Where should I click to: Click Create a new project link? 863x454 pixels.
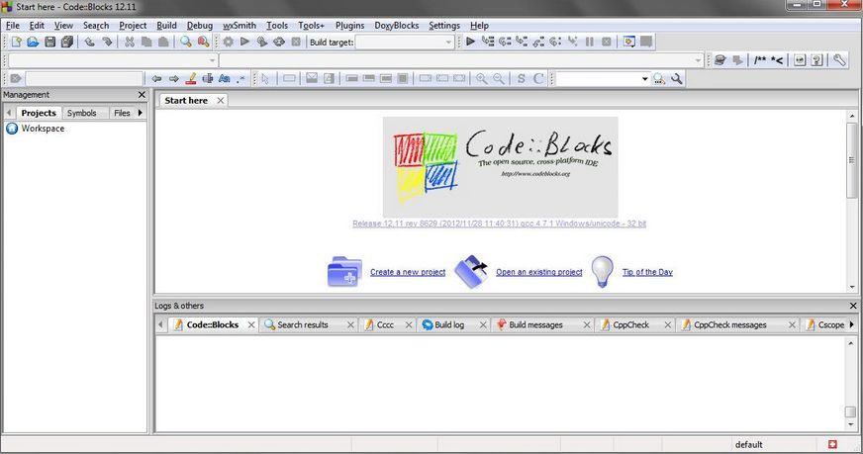(408, 272)
